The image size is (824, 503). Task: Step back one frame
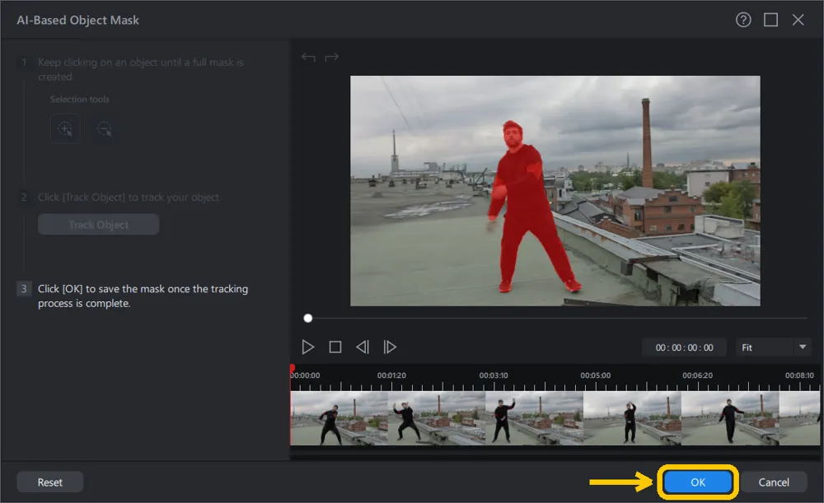363,347
